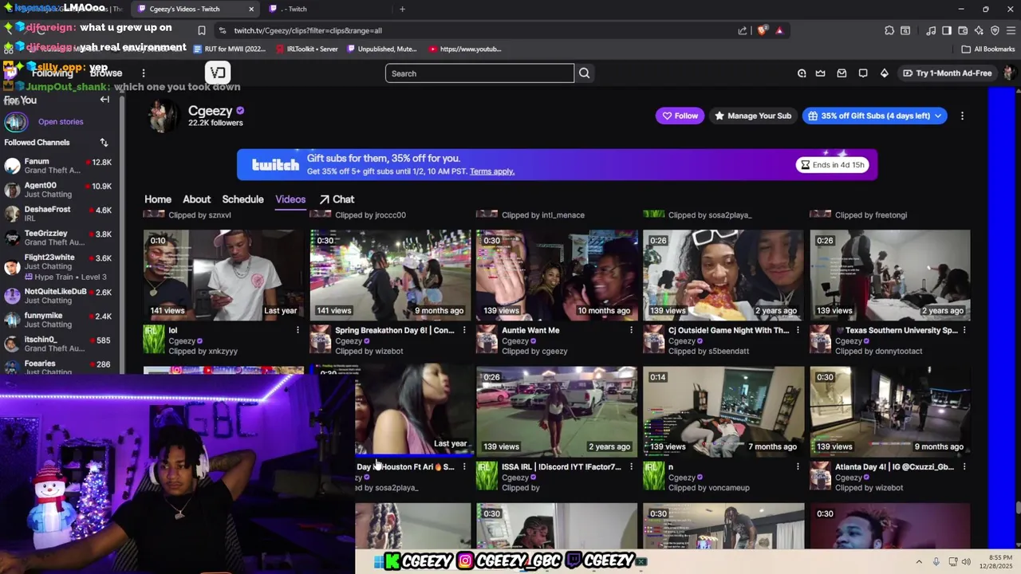
Task: Open Brave Leo AI sparkle icon
Action: click(979, 30)
